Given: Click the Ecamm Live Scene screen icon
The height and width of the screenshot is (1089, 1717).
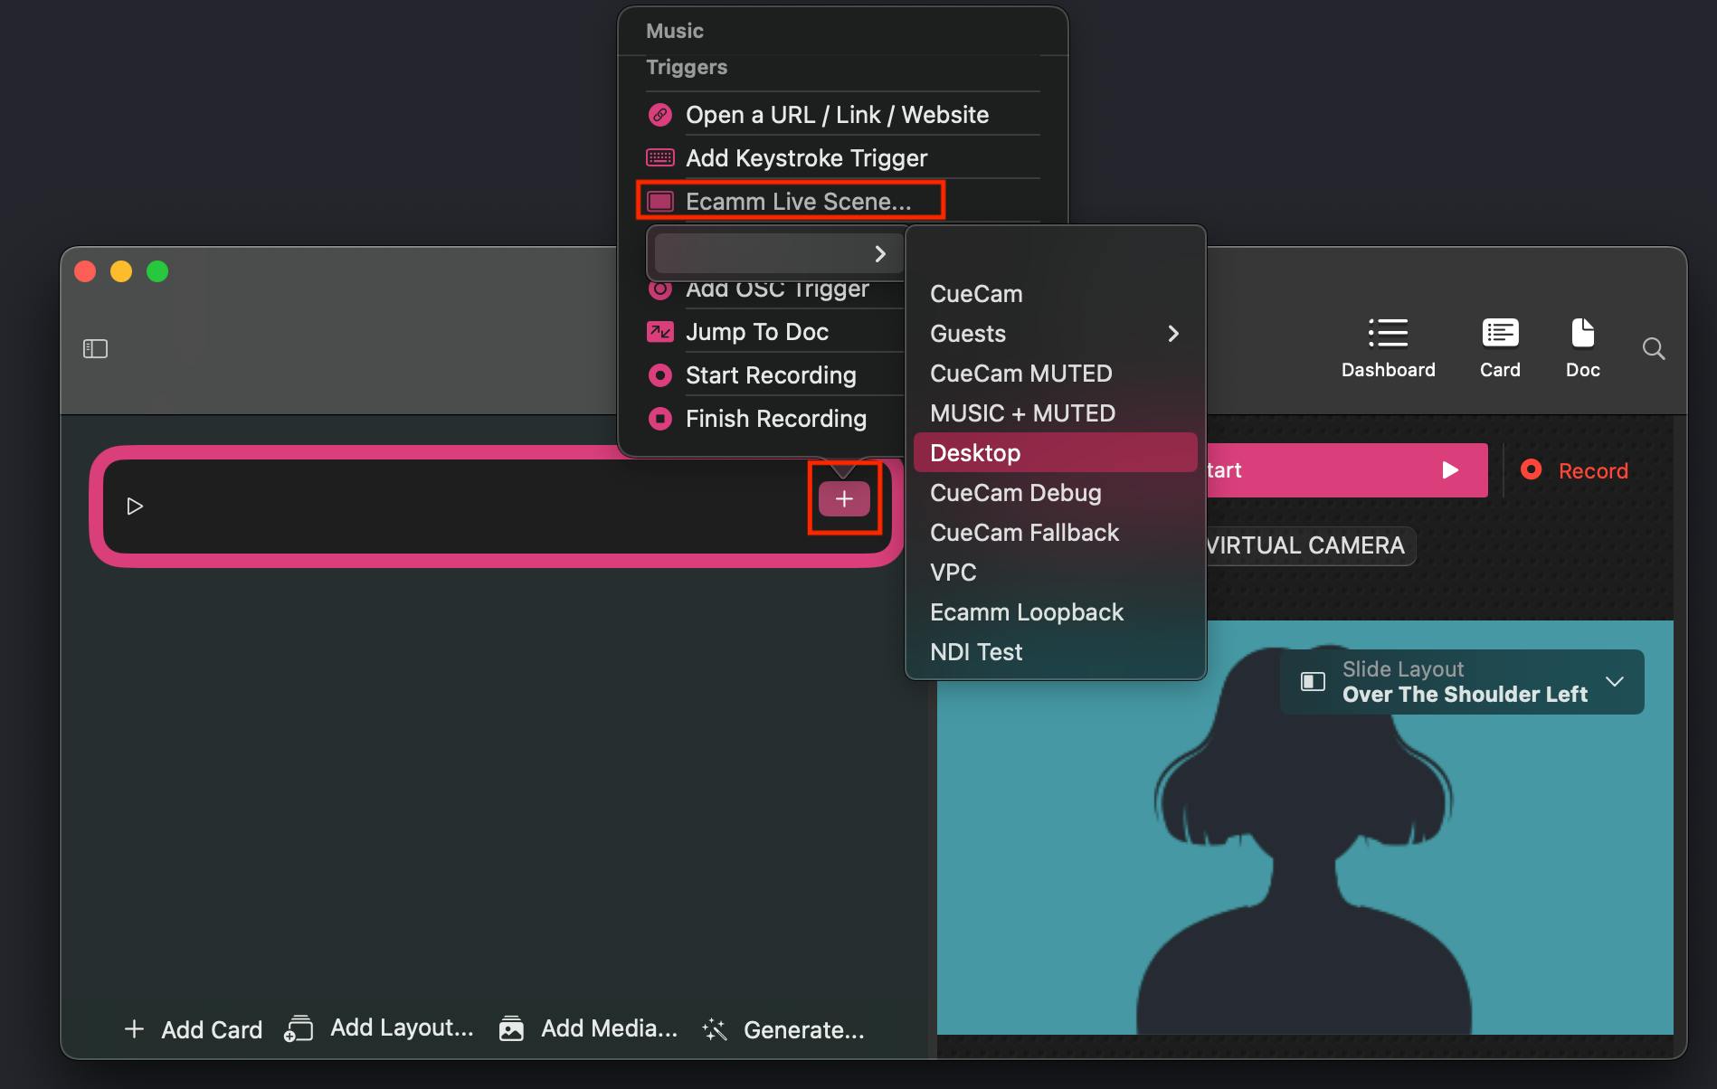Looking at the screenshot, I should click(x=660, y=202).
